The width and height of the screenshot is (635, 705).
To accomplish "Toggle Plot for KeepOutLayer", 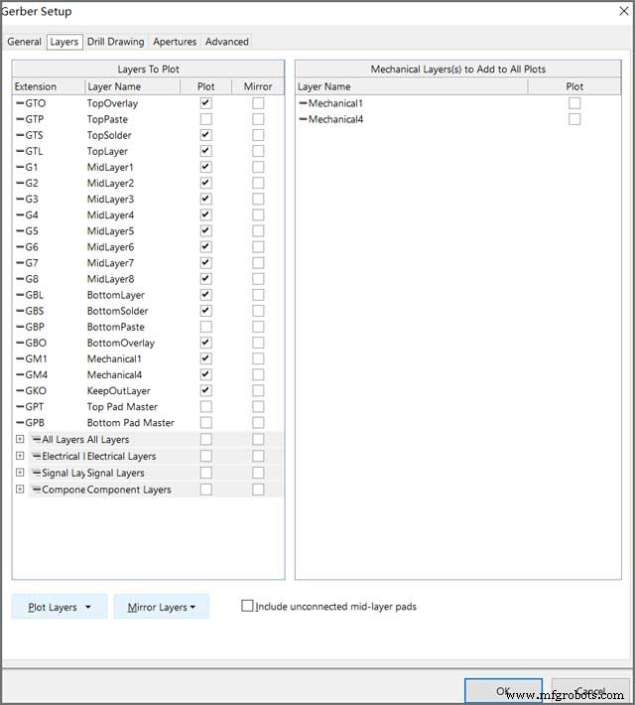I will click(x=205, y=390).
